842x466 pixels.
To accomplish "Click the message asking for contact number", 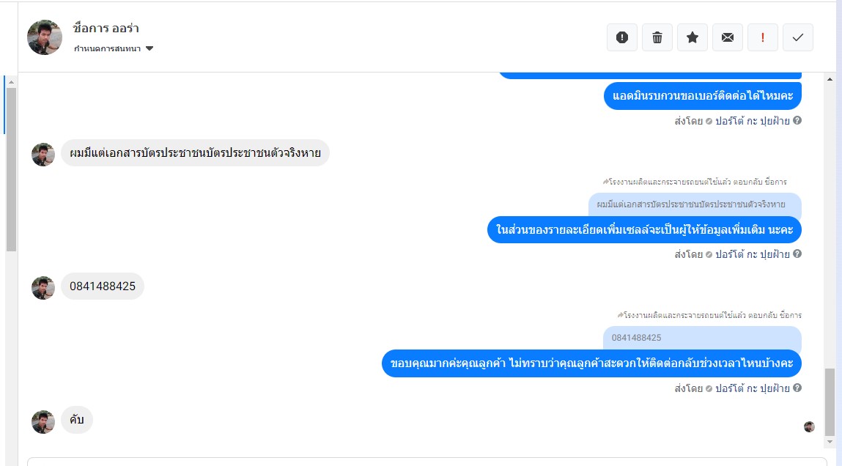I will coord(702,96).
